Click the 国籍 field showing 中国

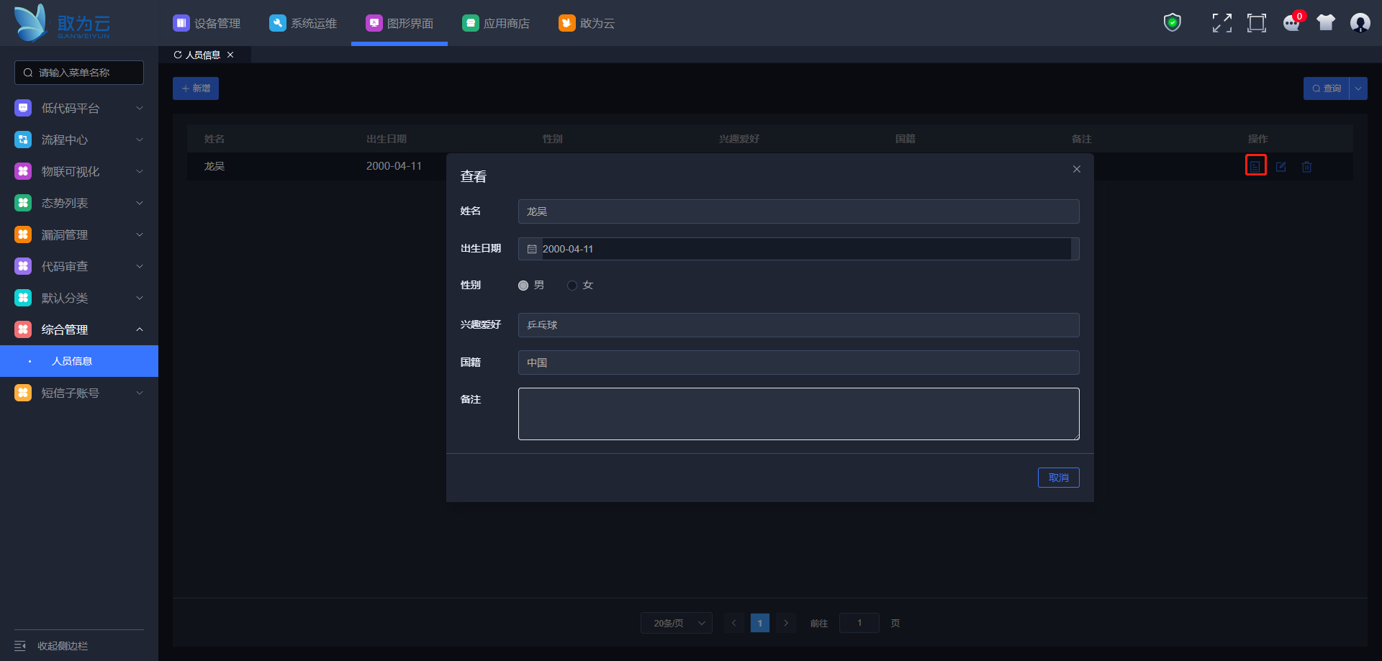pyautogui.click(x=799, y=363)
